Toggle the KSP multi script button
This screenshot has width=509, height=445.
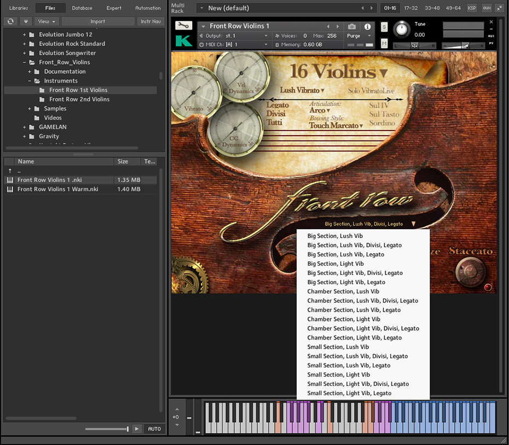[x=472, y=8]
